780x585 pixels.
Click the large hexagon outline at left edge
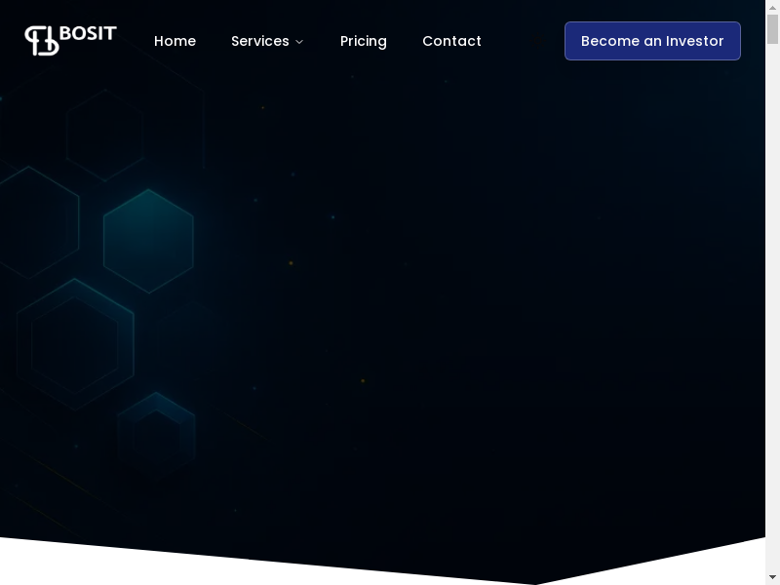pos(34,222)
